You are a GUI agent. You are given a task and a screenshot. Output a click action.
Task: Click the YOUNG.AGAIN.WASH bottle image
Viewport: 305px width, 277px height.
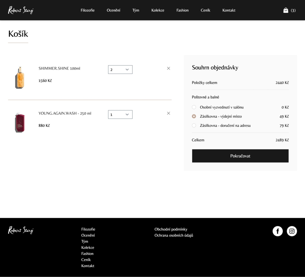click(20, 123)
